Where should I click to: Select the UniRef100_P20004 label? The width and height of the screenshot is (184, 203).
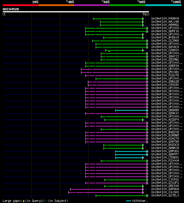(165, 161)
